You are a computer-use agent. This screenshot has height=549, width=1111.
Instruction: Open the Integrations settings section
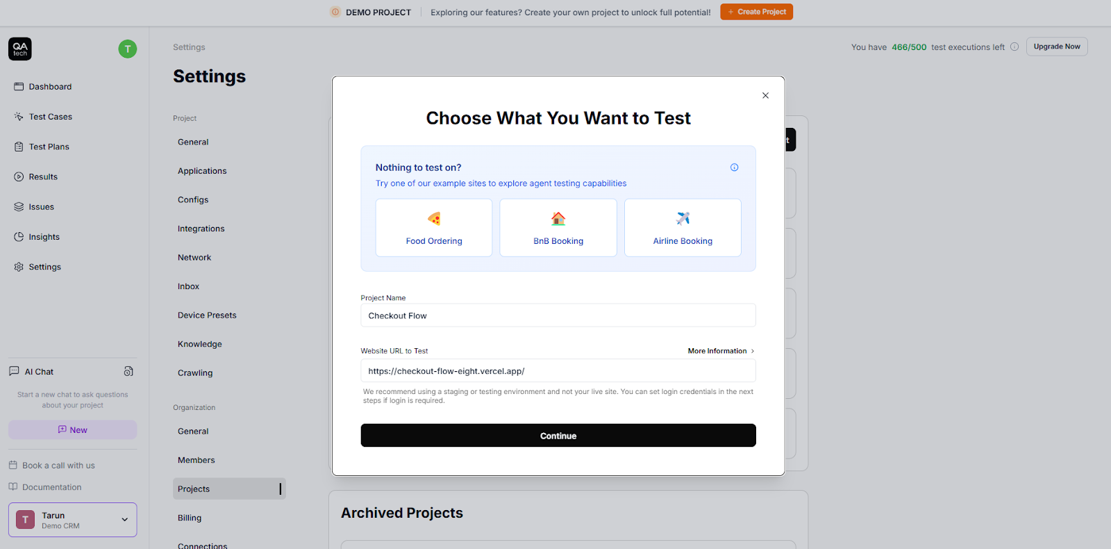[201, 229]
